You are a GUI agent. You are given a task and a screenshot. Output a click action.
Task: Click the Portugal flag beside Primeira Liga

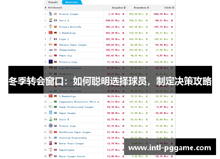click(x=55, y=62)
